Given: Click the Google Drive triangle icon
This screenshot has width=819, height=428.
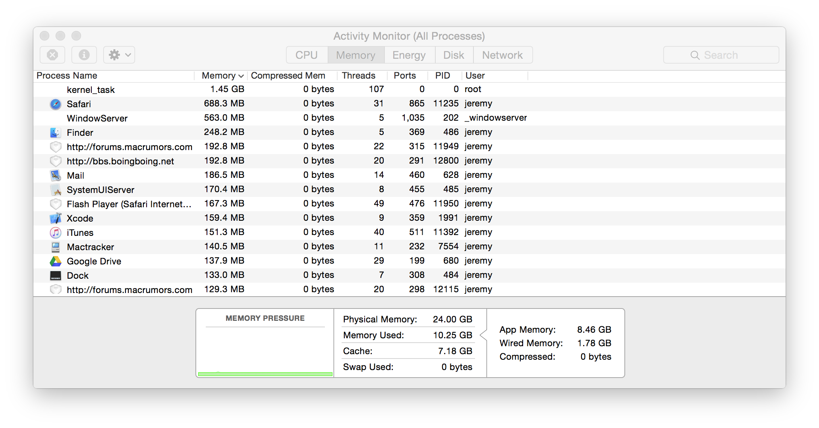Looking at the screenshot, I should pos(56,261).
